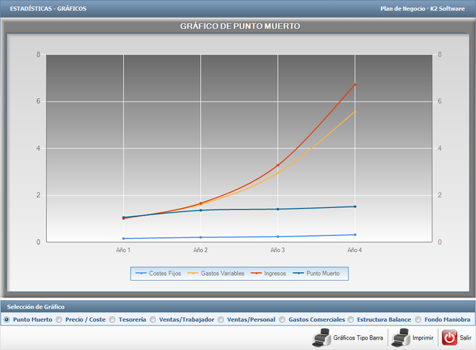Viewport: 476px width, 350px height.
Task: Click the Ingresos data point at Año 3
Action: click(278, 165)
